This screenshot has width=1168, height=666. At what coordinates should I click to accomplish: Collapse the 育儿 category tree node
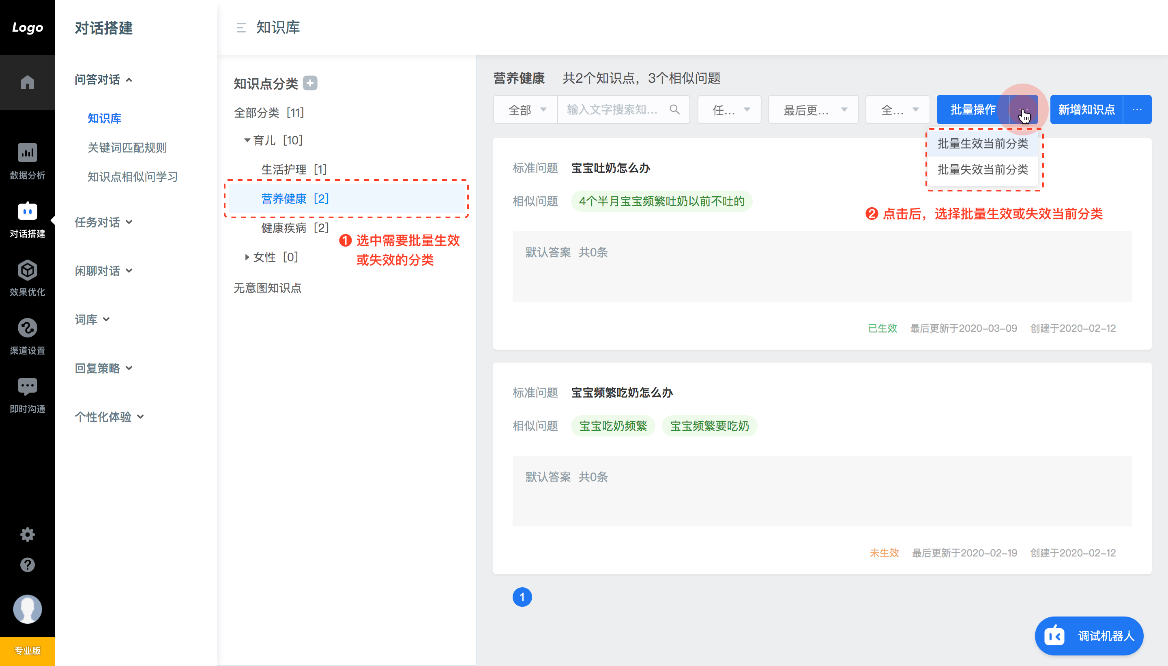(x=247, y=140)
